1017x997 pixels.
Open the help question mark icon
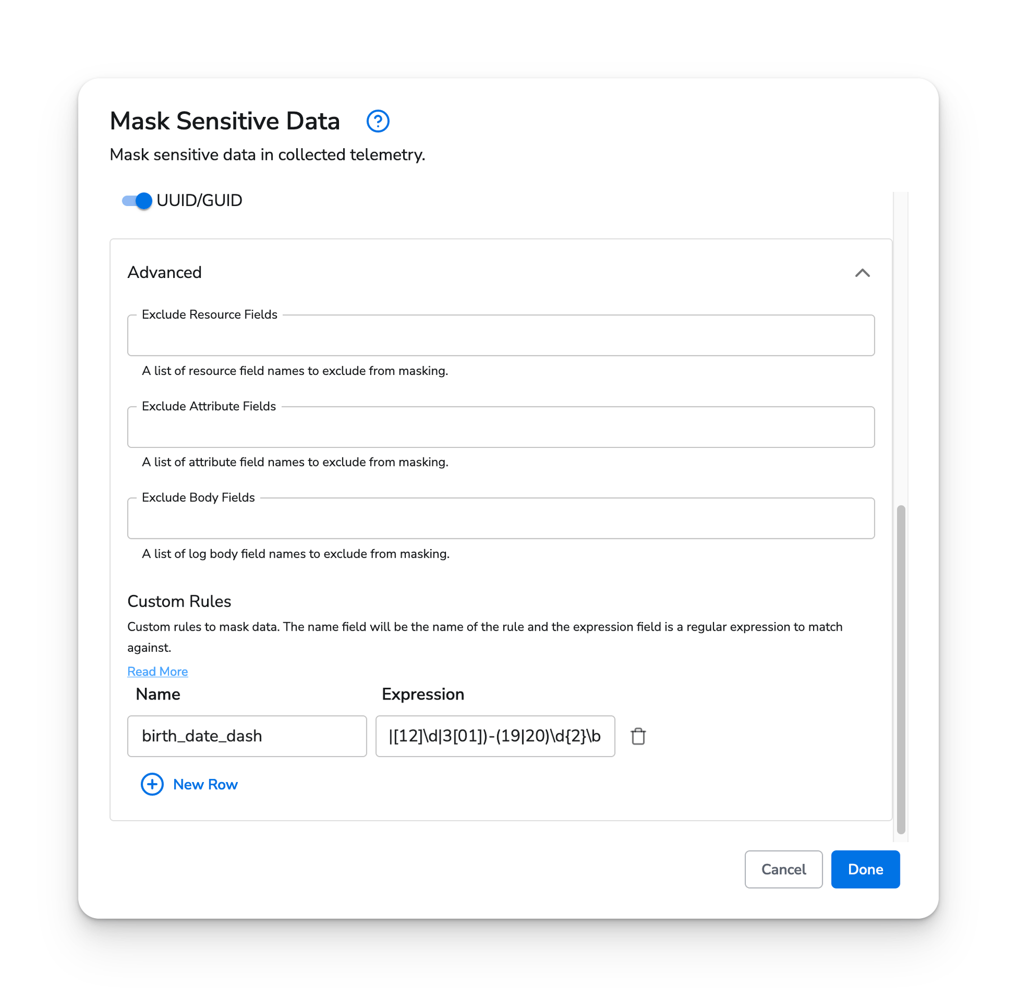[378, 121]
